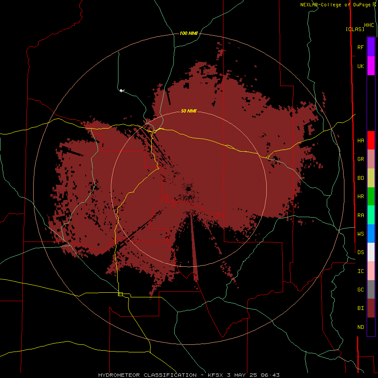The height and width of the screenshot is (378, 378).
Task: Click the [CLAS] units label
Action: click(x=355, y=29)
